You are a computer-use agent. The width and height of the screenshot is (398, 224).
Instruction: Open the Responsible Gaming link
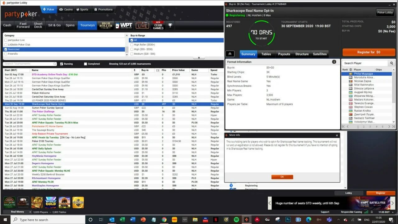click(351, 212)
